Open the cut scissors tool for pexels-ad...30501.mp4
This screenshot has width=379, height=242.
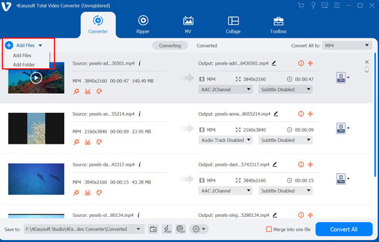[87, 91]
